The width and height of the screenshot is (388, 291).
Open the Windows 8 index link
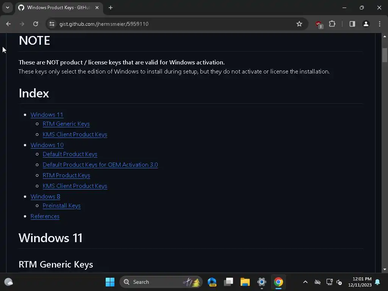click(45, 197)
